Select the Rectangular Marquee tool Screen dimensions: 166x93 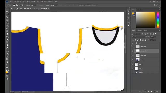[x=7, y=14]
